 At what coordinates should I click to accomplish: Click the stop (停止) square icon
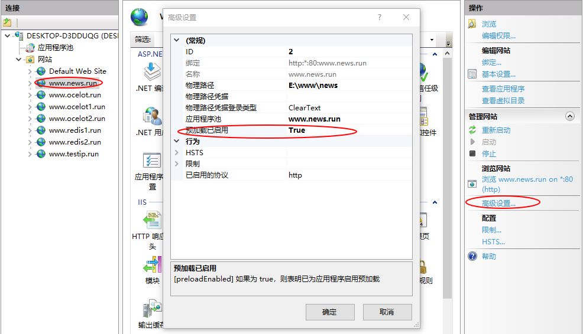(x=472, y=153)
